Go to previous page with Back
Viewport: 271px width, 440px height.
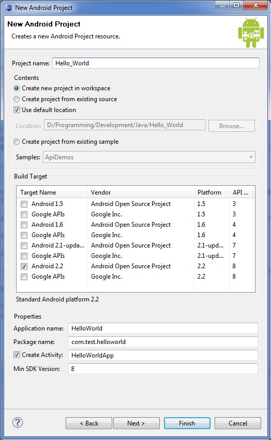(89, 423)
